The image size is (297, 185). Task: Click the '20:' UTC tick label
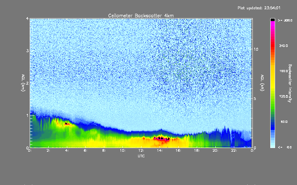click(x=215, y=151)
